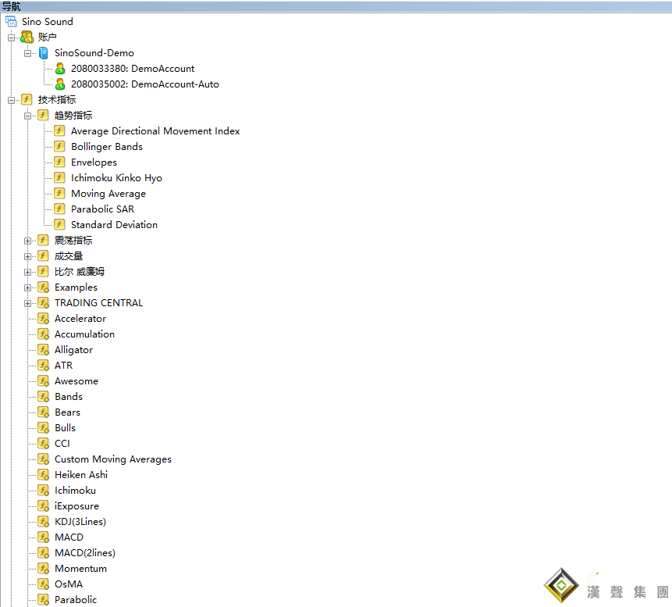The height and width of the screenshot is (607, 672).
Task: Click the Moving Average indicator icon
Action: pos(59,194)
